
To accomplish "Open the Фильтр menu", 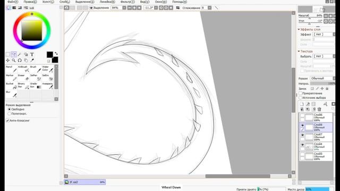I will [x=127, y=2].
